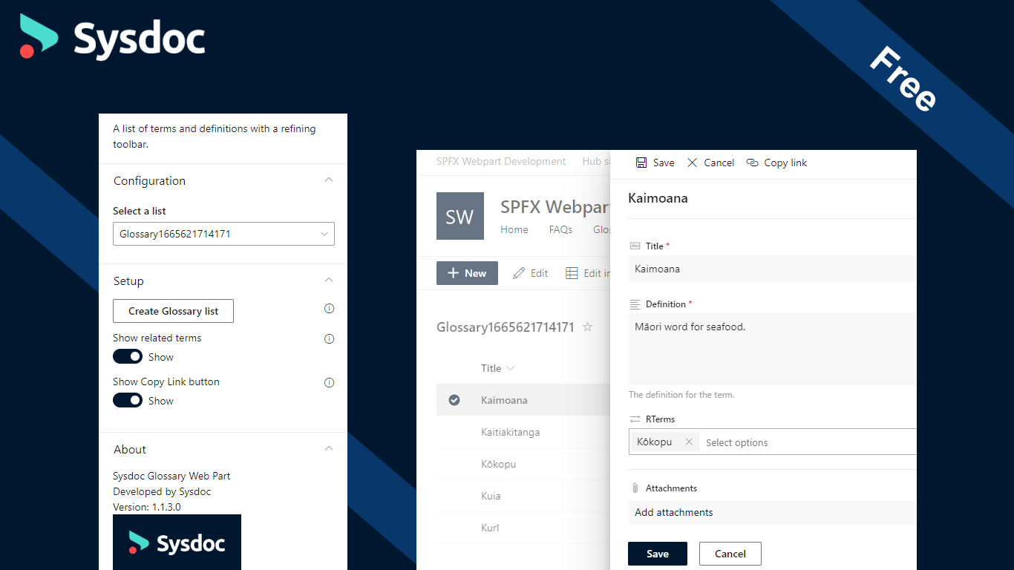The width and height of the screenshot is (1014, 570).
Task: Click the RTerms field icon
Action: click(x=635, y=419)
